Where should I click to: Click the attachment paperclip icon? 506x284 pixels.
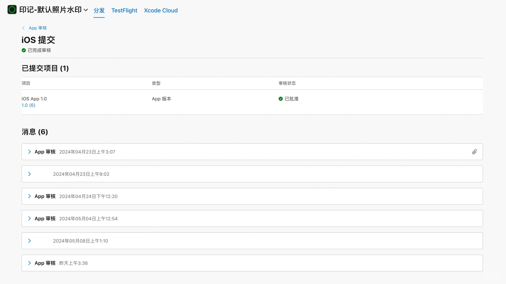(x=474, y=152)
